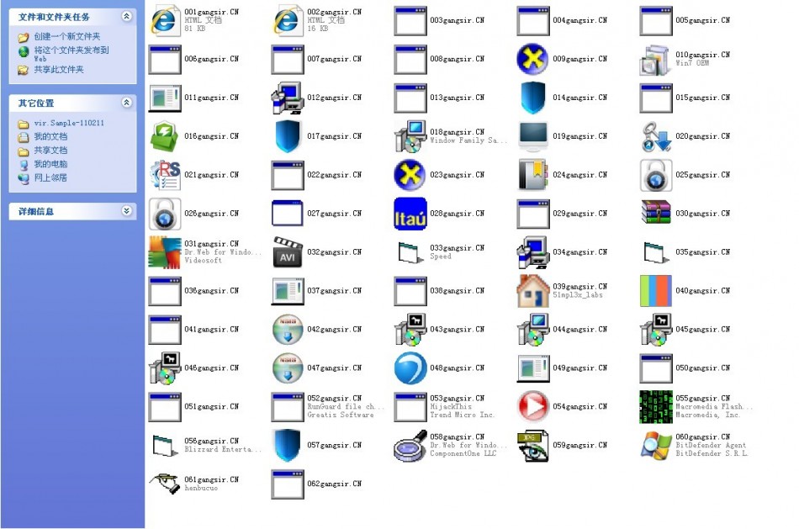The width and height of the screenshot is (799, 529).
Task: Select the Nsis installer icon of 047gangsir.CN
Action: point(288,368)
